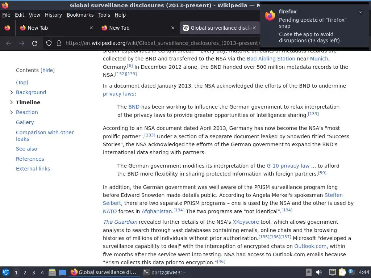Jump to References section
371x278 pixels.
coord(30,159)
